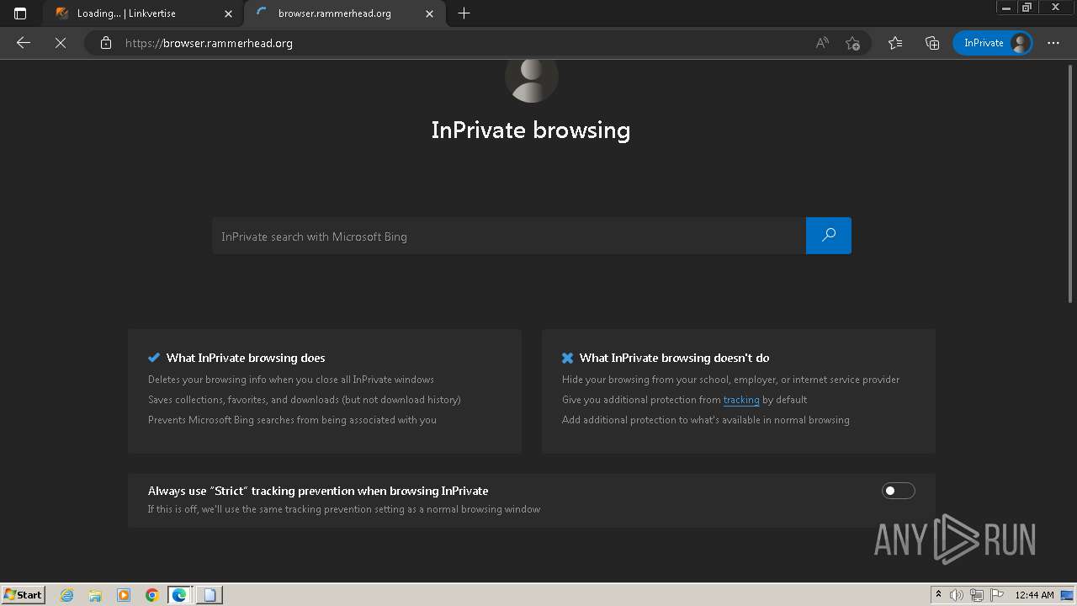Click "What InPrivate browsing doesn't do" heading
Image resolution: width=1077 pixels, height=606 pixels.
point(675,358)
